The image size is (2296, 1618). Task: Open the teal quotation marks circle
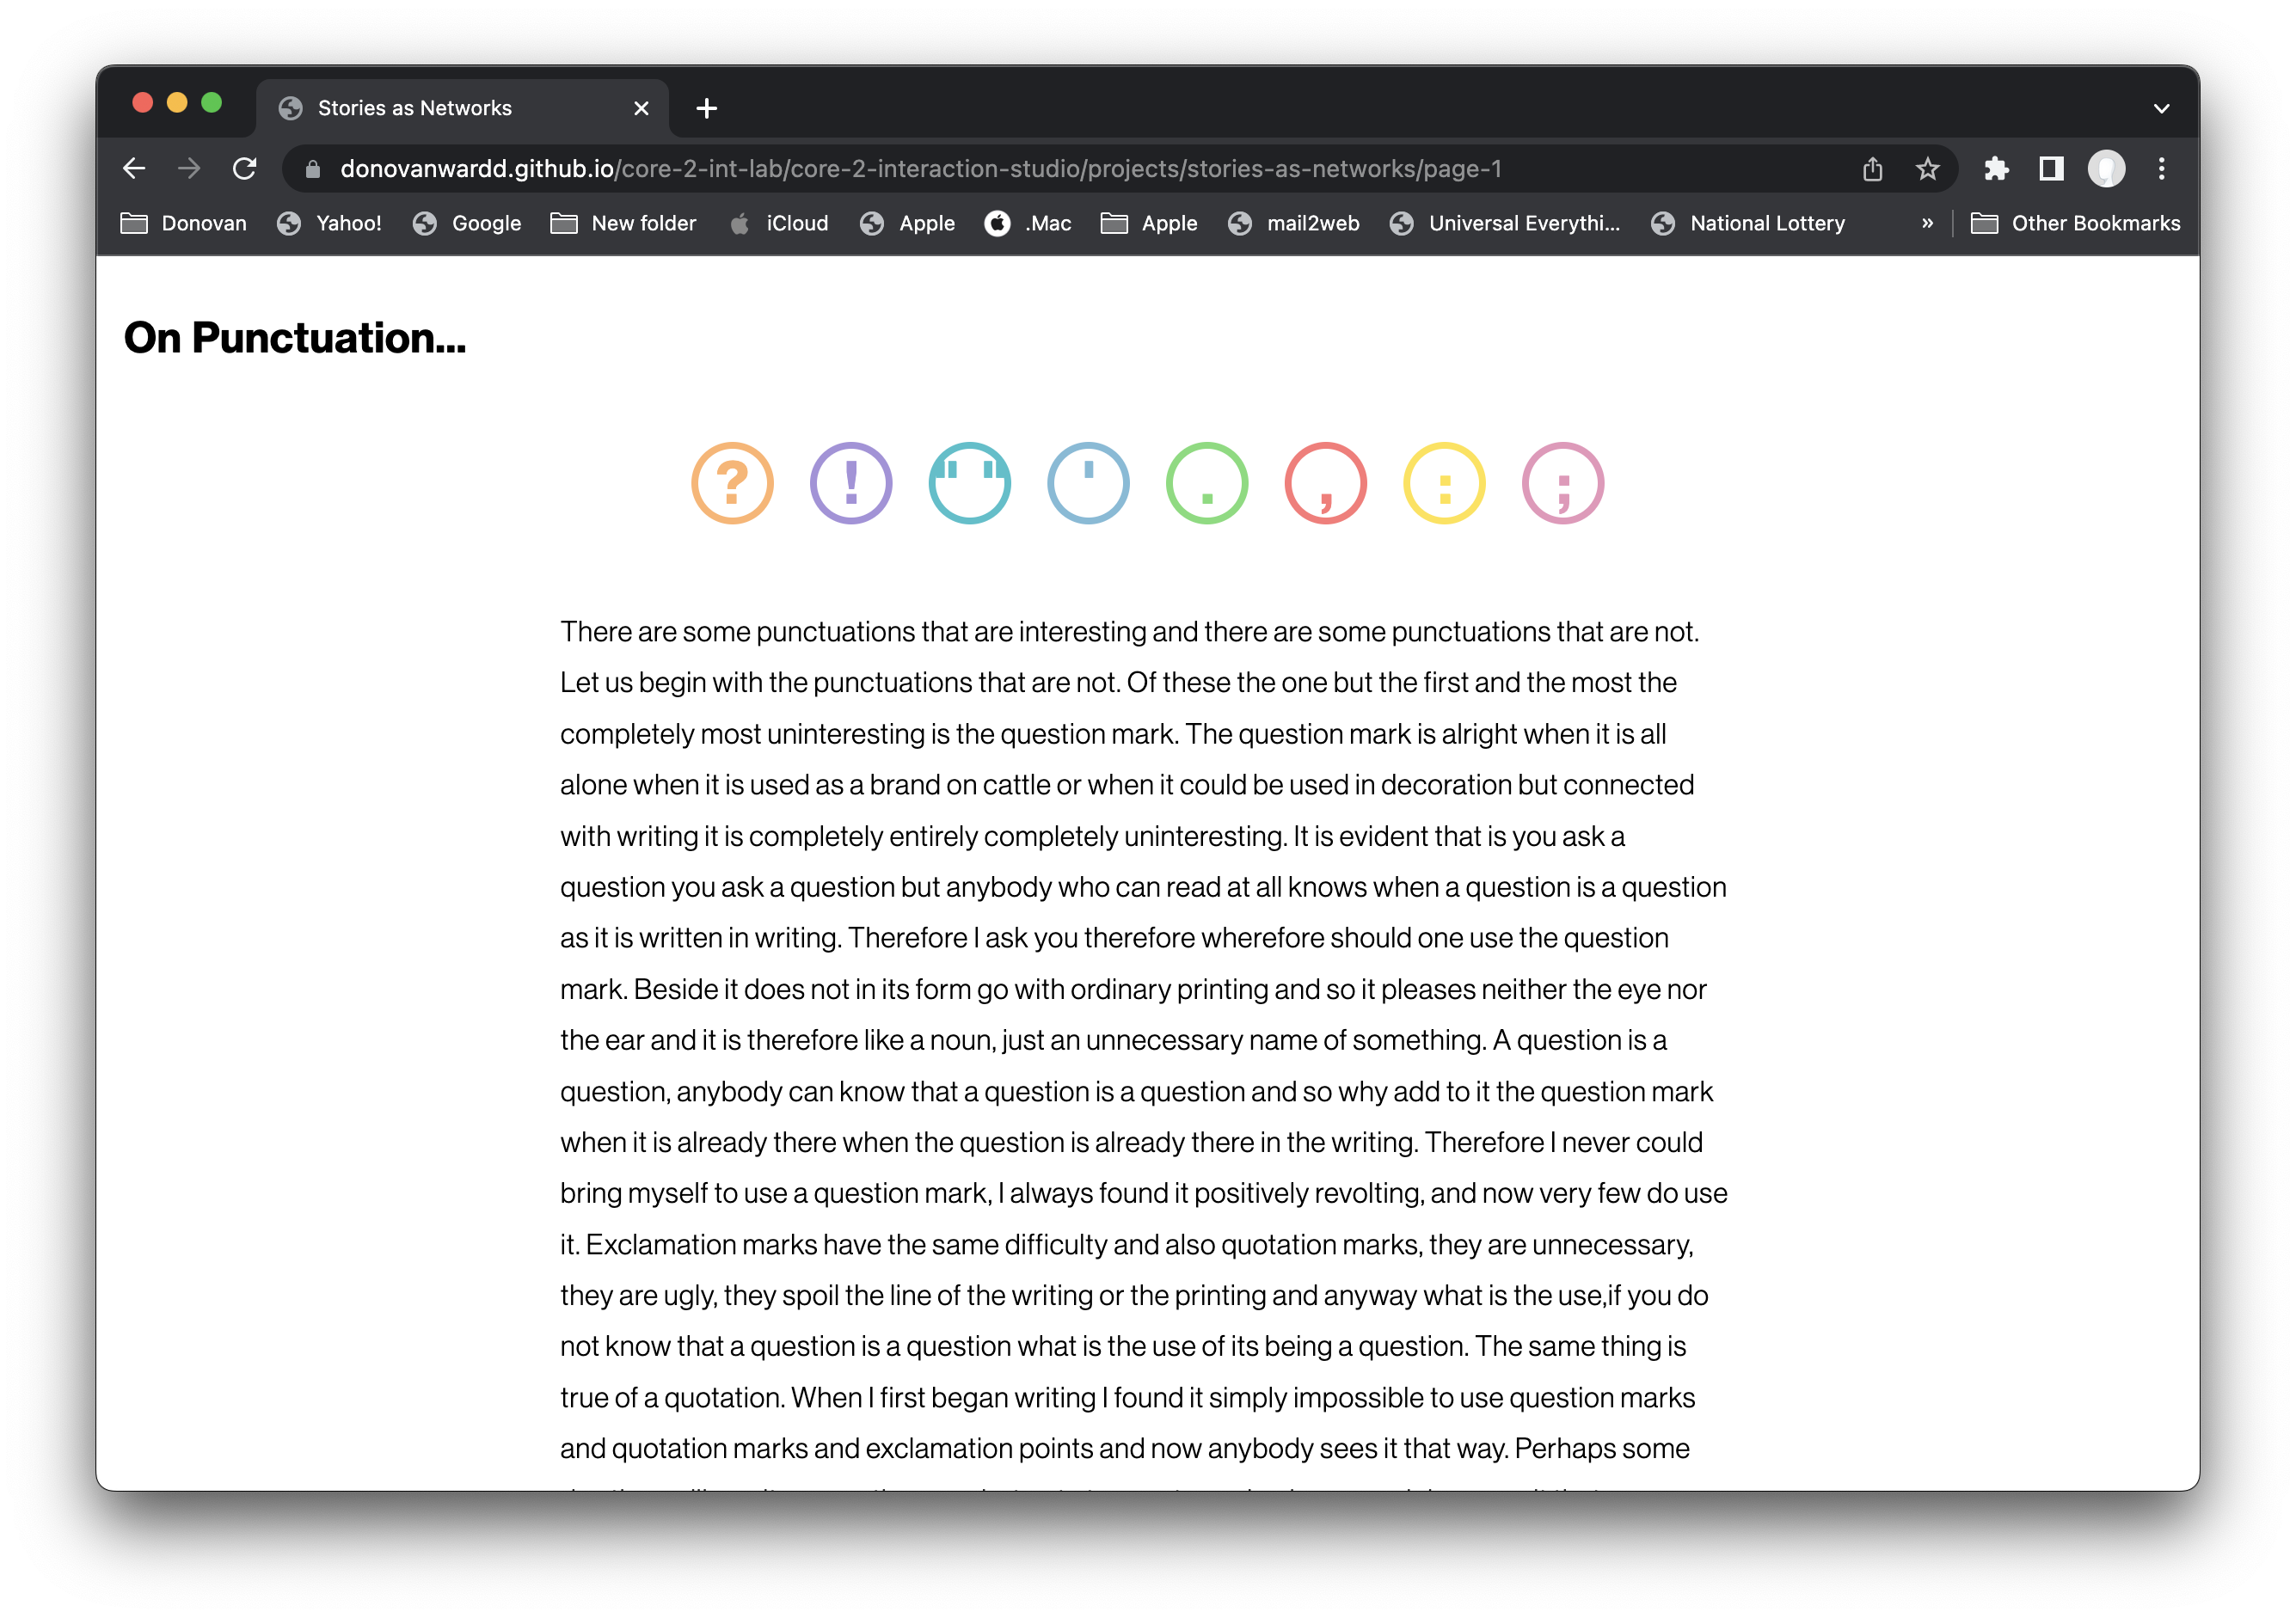pyautogui.click(x=969, y=483)
